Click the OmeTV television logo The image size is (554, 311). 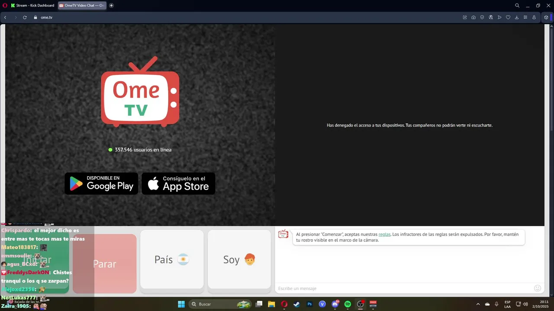(140, 92)
